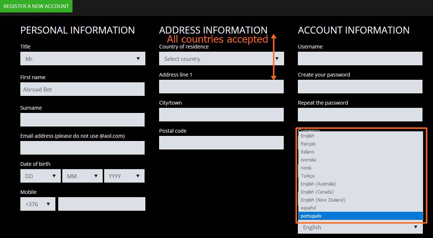Open the MM month dropdown
The height and width of the screenshot is (238, 433).
[x=82, y=176]
